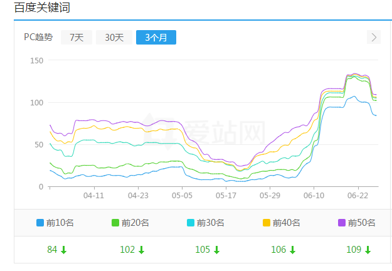Click the 05-17 date axis marker
392x271 pixels.
[226, 196]
